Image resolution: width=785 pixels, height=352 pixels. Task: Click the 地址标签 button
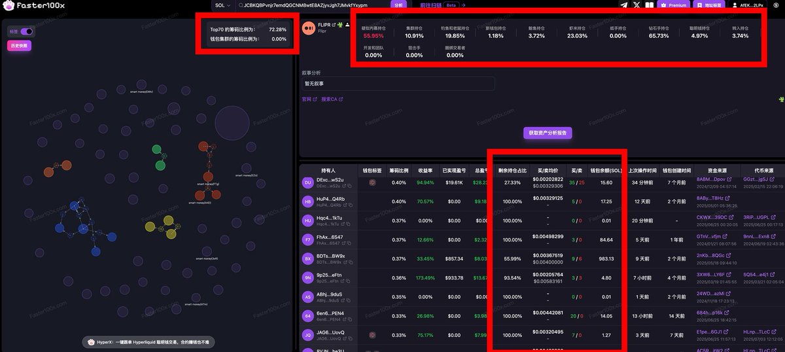[x=709, y=5]
